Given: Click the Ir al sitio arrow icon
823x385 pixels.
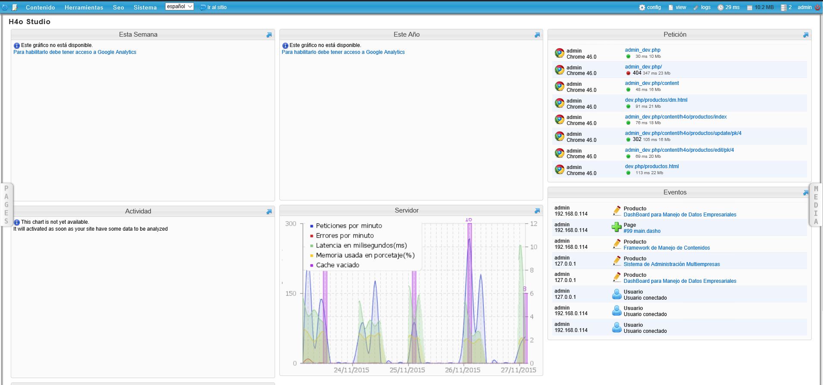Looking at the screenshot, I should pos(203,7).
